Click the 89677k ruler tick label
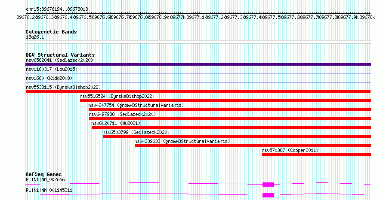 pyautogui.click(x=178, y=17)
